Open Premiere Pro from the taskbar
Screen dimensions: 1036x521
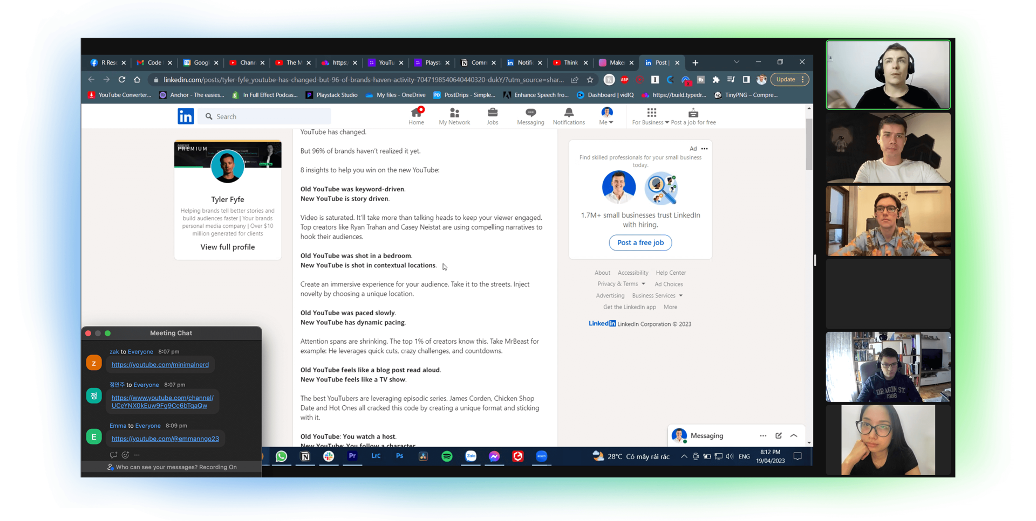[x=352, y=456]
